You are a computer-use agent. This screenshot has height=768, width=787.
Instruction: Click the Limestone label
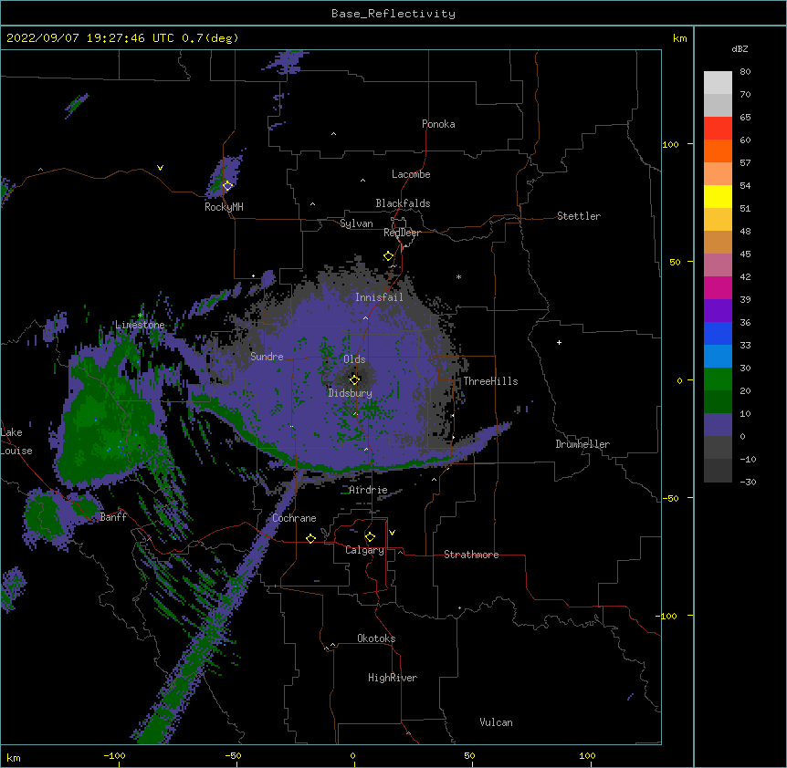click(x=140, y=325)
